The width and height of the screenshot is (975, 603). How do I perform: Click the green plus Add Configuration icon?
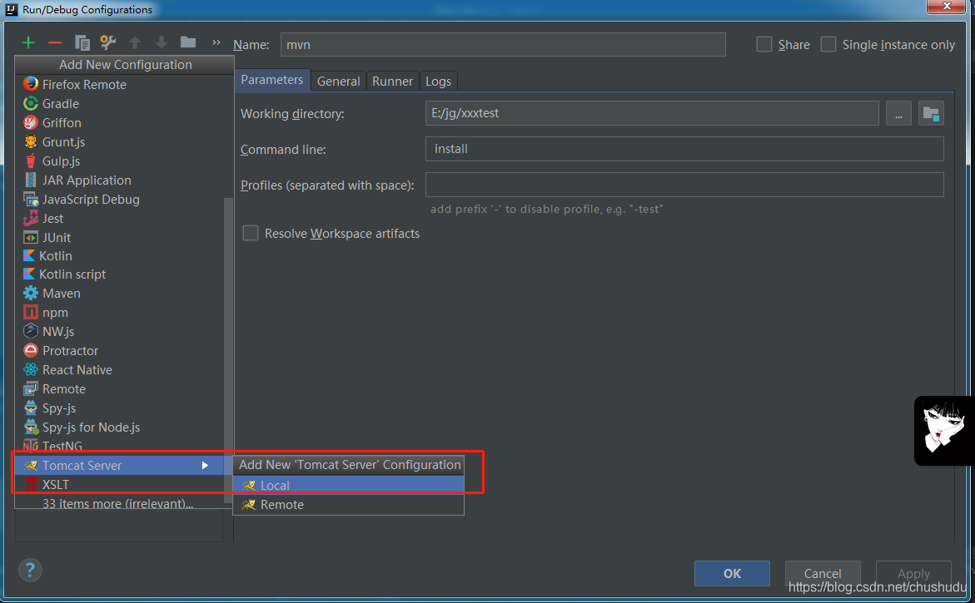[28, 42]
